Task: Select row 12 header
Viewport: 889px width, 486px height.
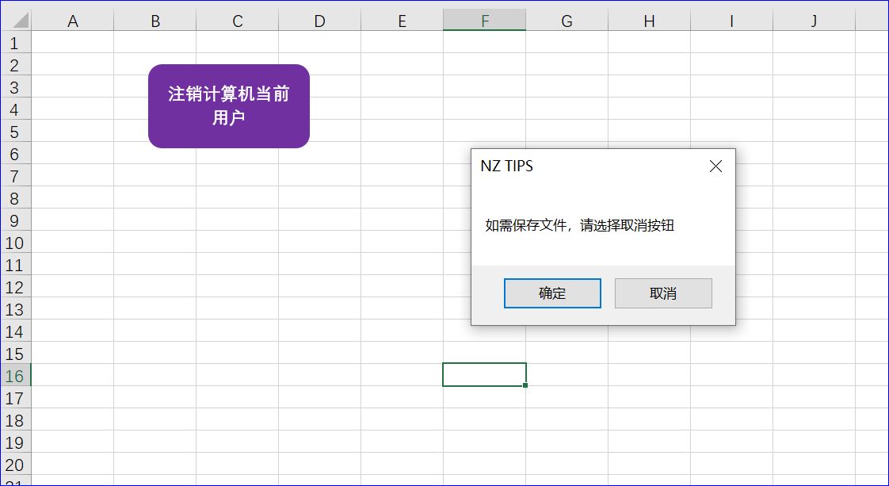Action: click(15, 287)
